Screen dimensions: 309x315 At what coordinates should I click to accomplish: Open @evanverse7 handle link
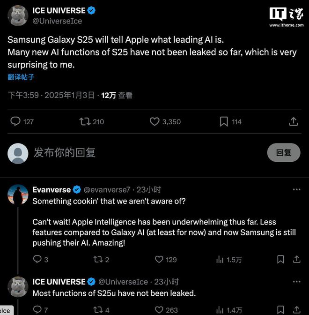pyautogui.click(x=107, y=190)
